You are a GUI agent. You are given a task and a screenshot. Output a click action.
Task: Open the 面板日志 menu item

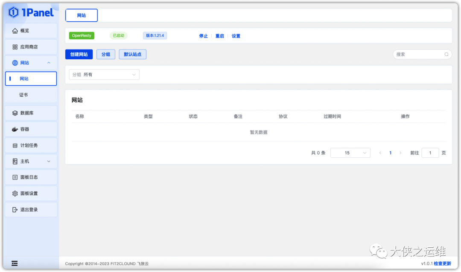(x=31, y=177)
